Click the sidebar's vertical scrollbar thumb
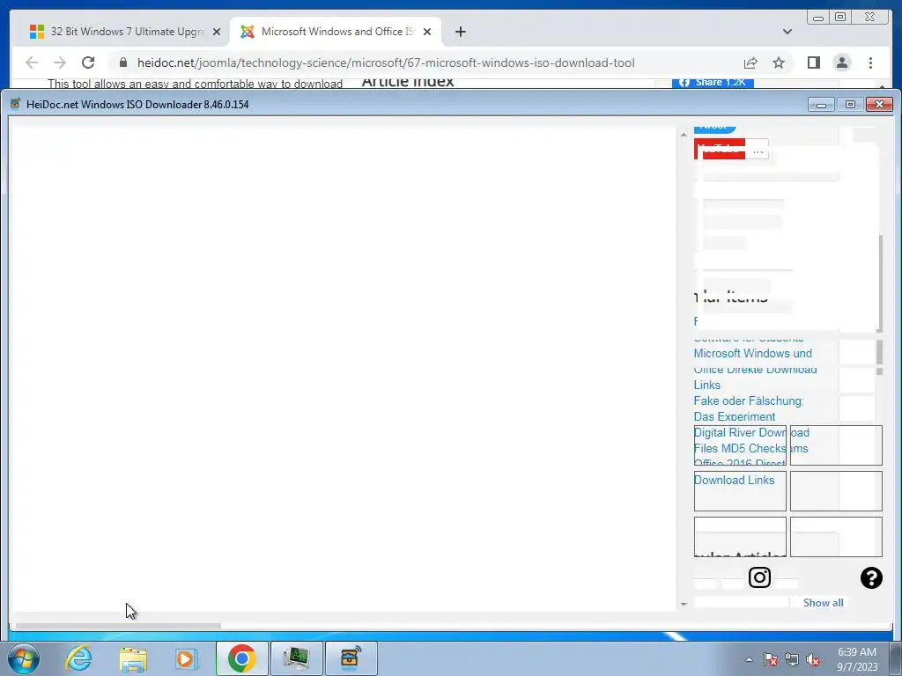This screenshot has height=676, width=902. point(879,283)
